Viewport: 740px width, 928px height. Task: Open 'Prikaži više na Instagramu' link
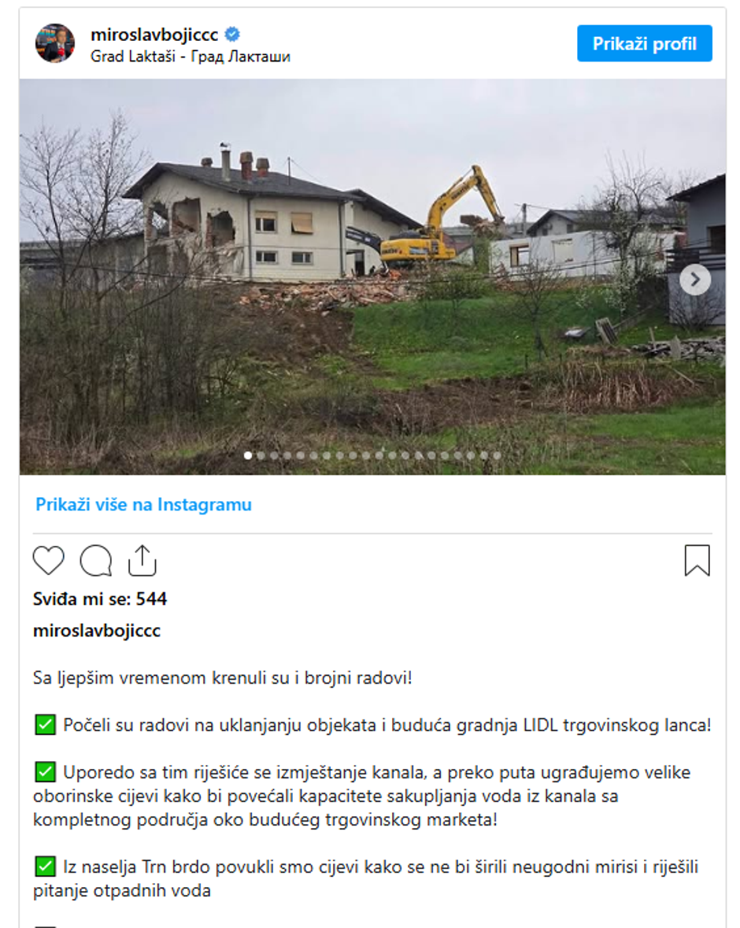coord(143,504)
